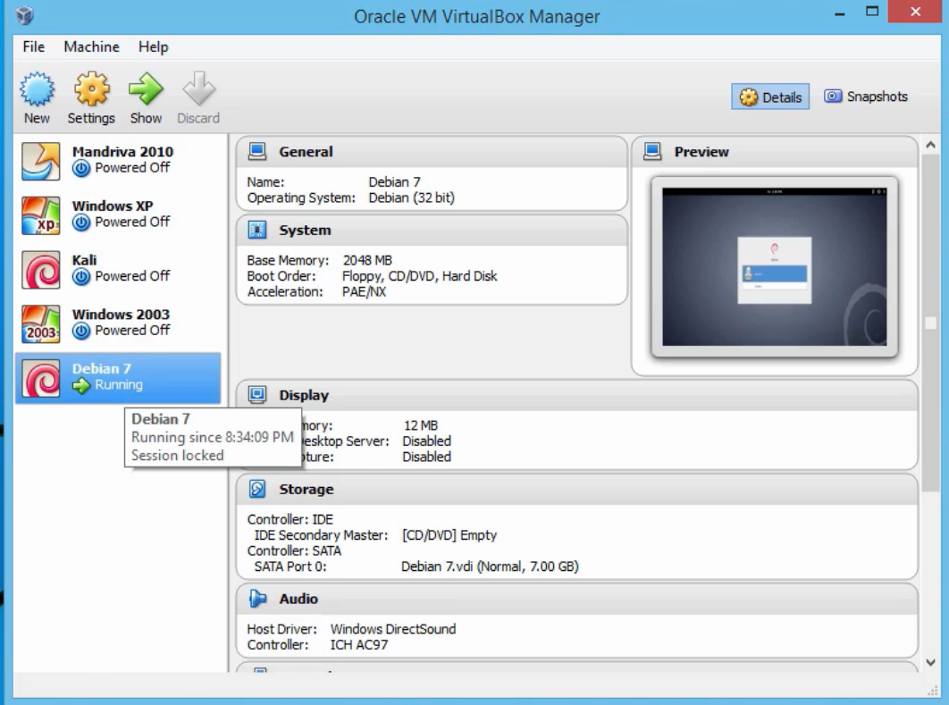949x705 pixels.
Task: Open the Help menu
Action: (x=153, y=46)
